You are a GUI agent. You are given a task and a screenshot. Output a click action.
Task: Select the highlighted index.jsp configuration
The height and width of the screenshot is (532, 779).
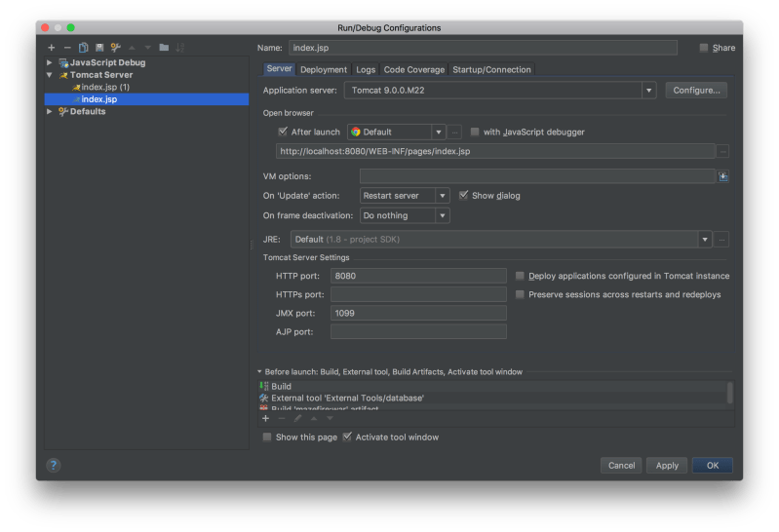coord(146,99)
